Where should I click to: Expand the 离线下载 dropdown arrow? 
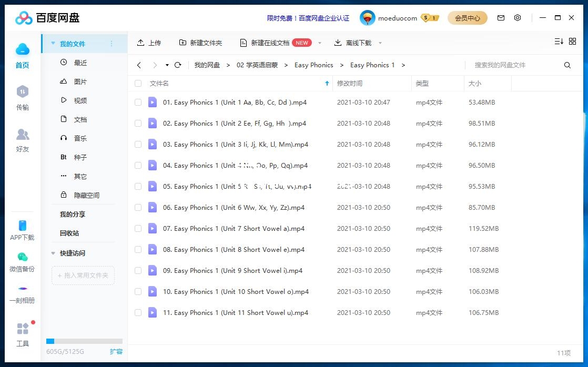380,43
